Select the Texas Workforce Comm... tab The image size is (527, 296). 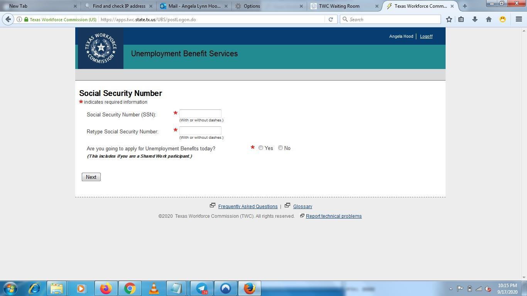pyautogui.click(x=421, y=6)
